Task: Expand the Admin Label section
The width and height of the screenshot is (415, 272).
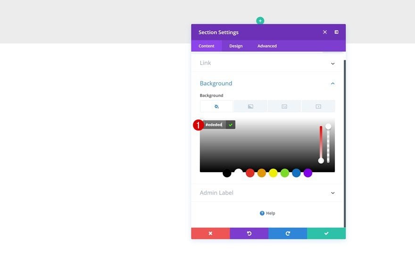Action: point(267,193)
